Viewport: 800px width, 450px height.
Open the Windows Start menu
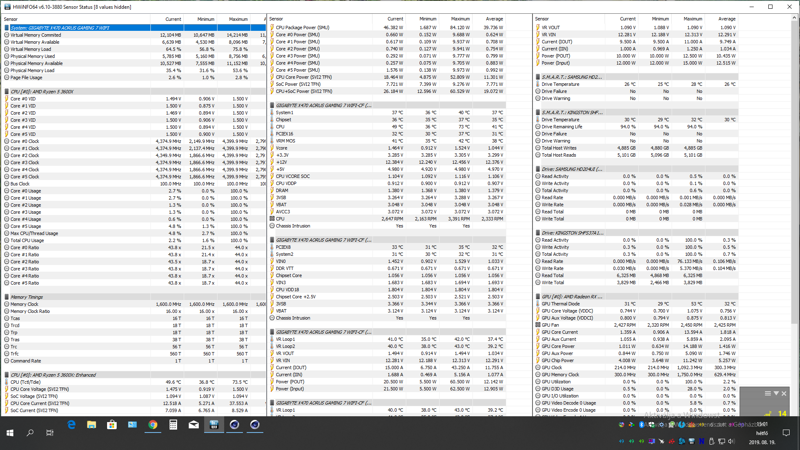[10, 433]
